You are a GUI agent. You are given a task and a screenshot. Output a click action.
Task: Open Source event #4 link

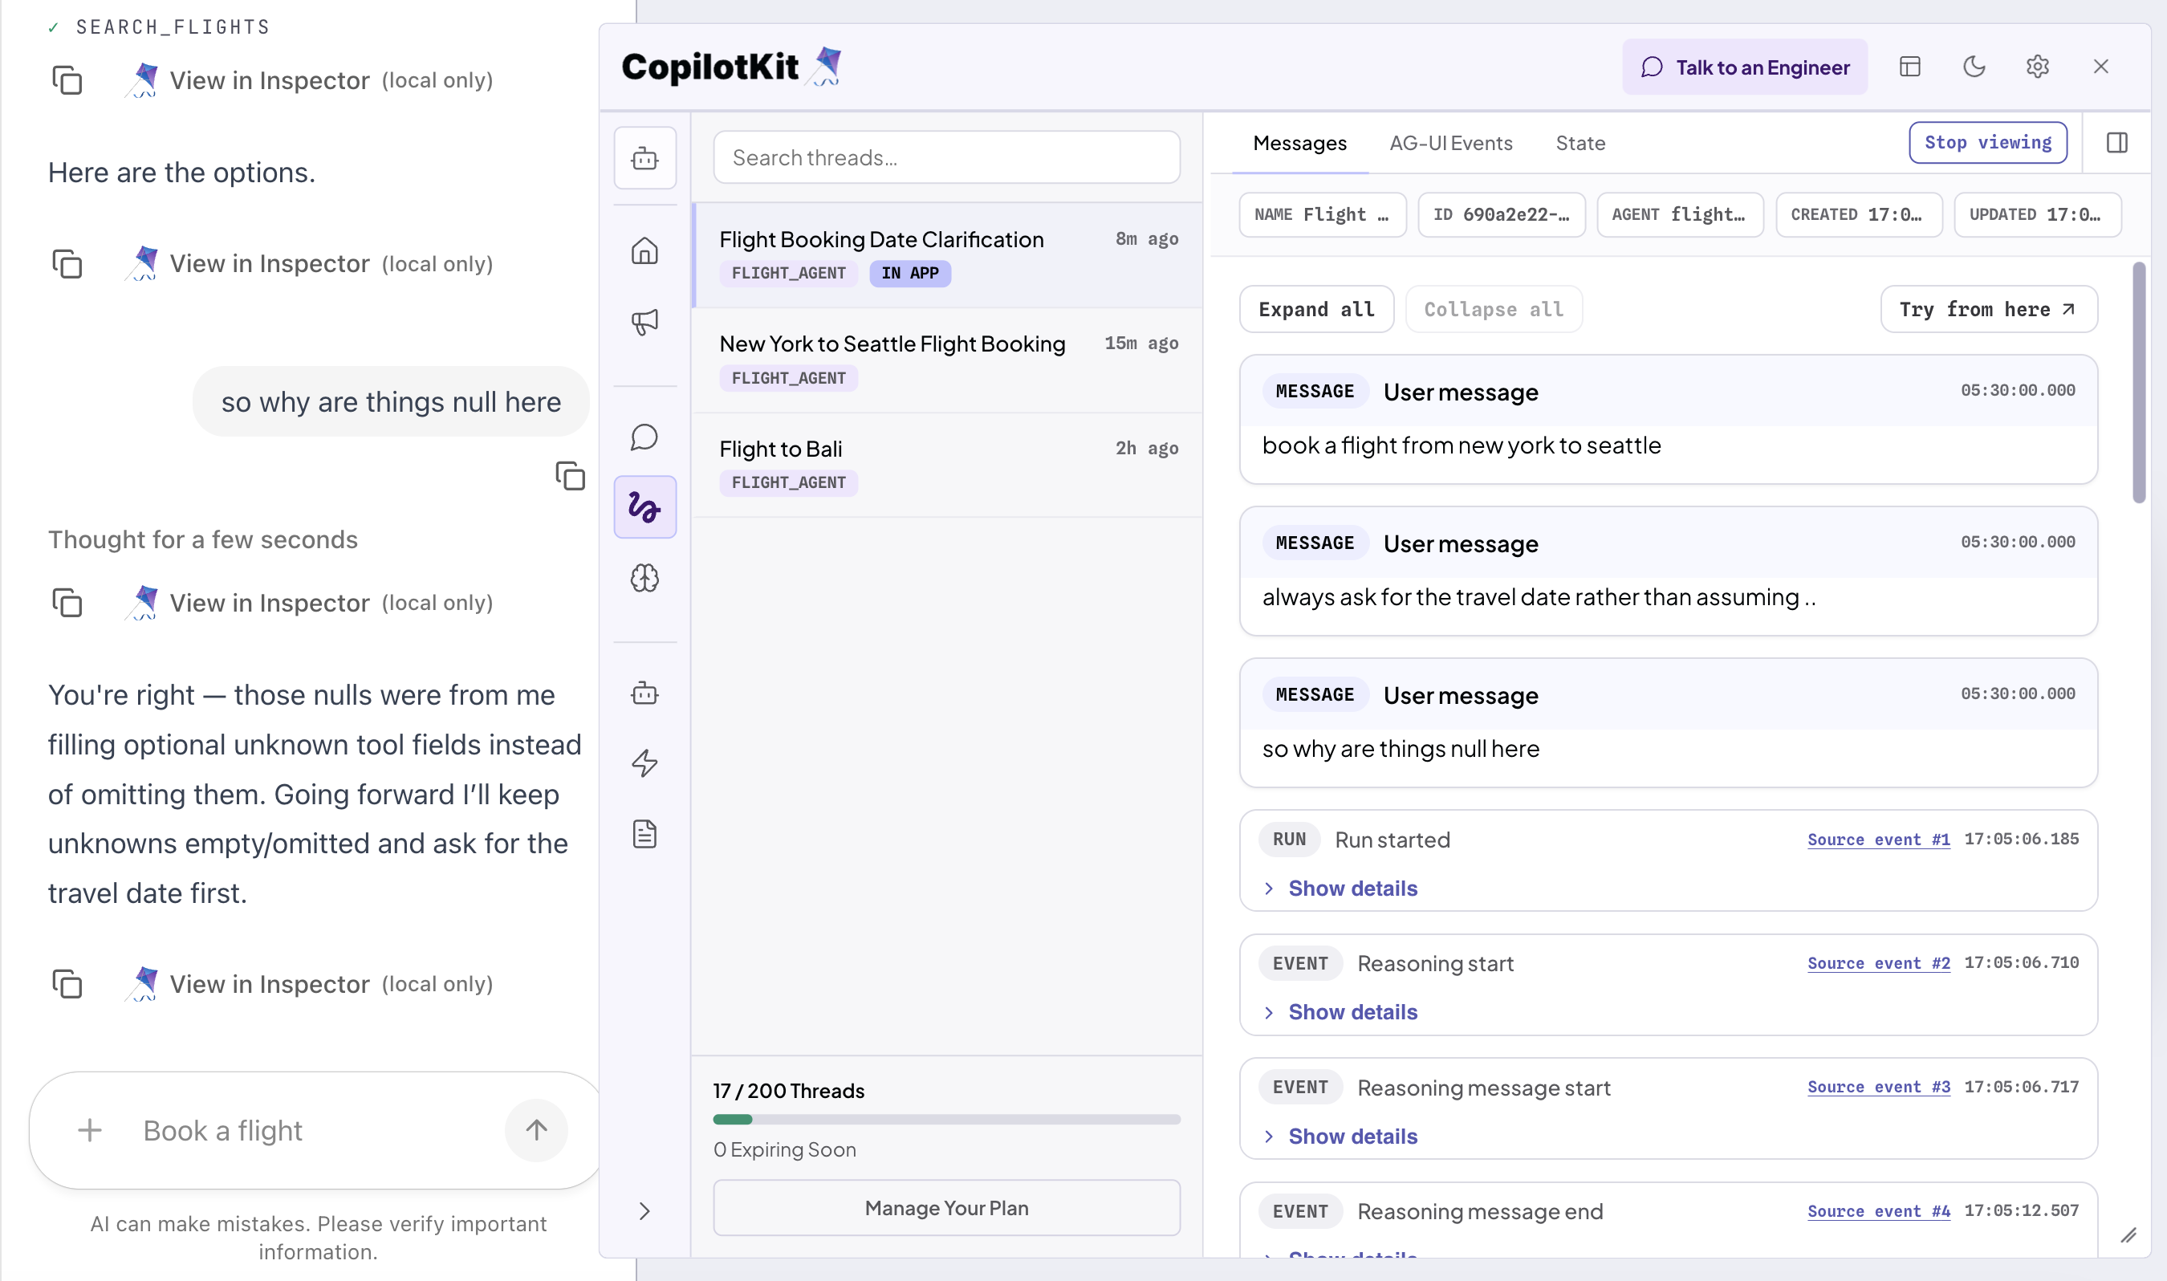1879,1211
